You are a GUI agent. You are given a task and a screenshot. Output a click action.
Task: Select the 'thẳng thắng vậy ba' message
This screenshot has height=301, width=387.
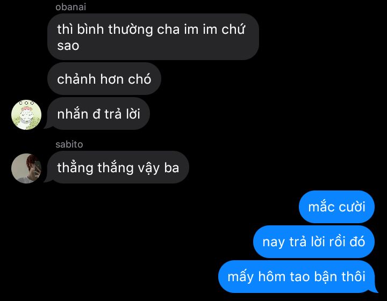(118, 167)
